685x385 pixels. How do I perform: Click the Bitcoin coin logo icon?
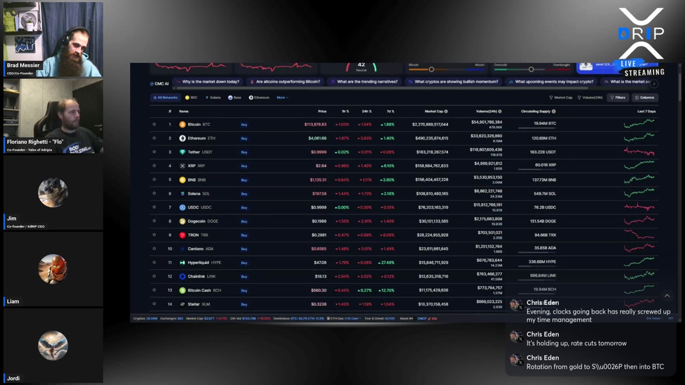[182, 124]
